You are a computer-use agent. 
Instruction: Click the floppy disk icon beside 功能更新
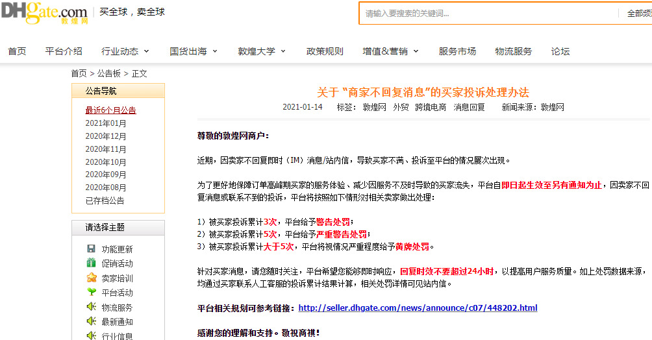pos(91,249)
